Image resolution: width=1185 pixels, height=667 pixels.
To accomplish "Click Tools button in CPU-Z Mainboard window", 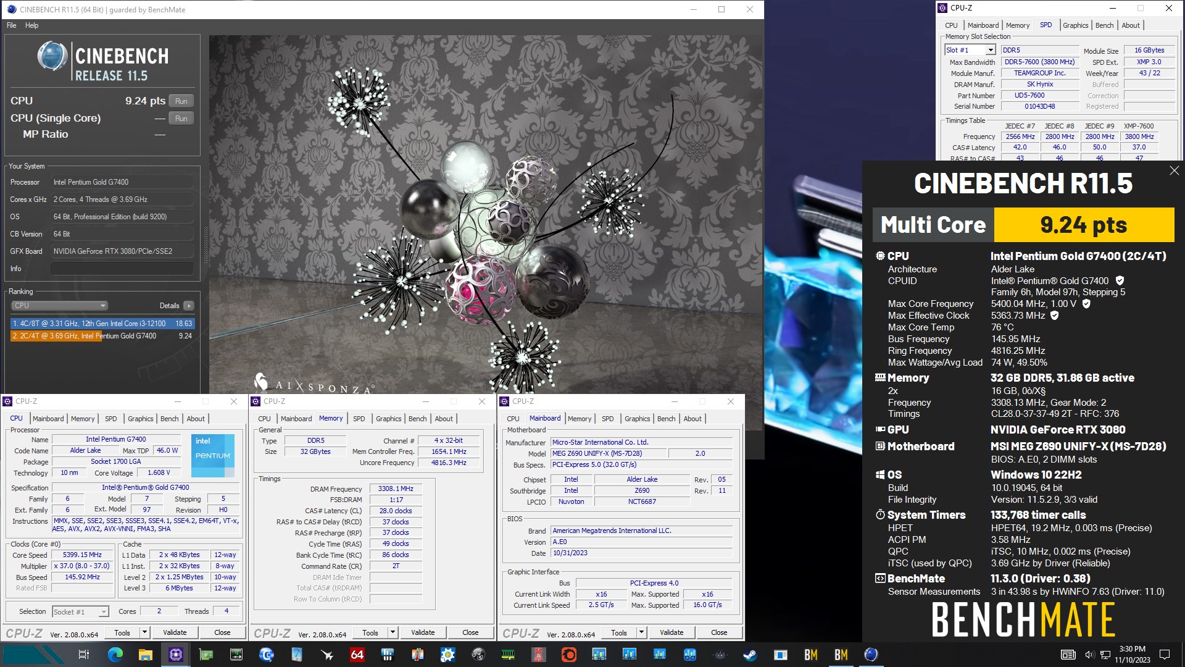I will 618,632.
